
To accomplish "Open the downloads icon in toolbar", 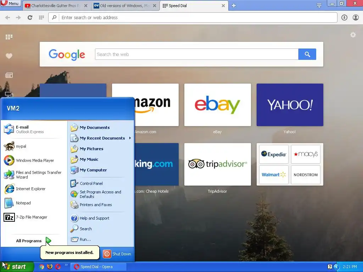I will [x=344, y=18].
